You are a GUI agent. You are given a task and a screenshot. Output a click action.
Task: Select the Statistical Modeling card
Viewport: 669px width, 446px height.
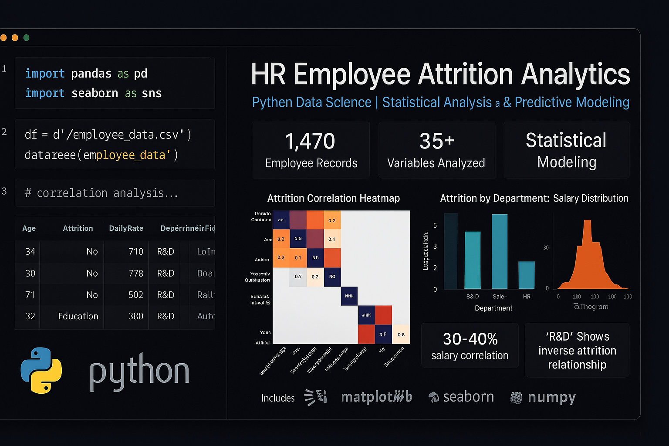tap(566, 150)
